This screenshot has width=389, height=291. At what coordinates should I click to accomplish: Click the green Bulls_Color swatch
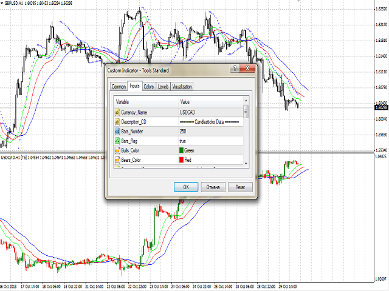(x=181, y=150)
